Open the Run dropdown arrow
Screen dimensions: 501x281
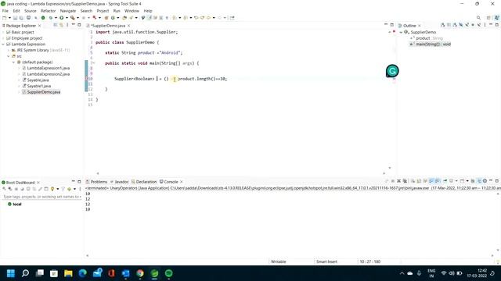pyautogui.click(x=67, y=18)
